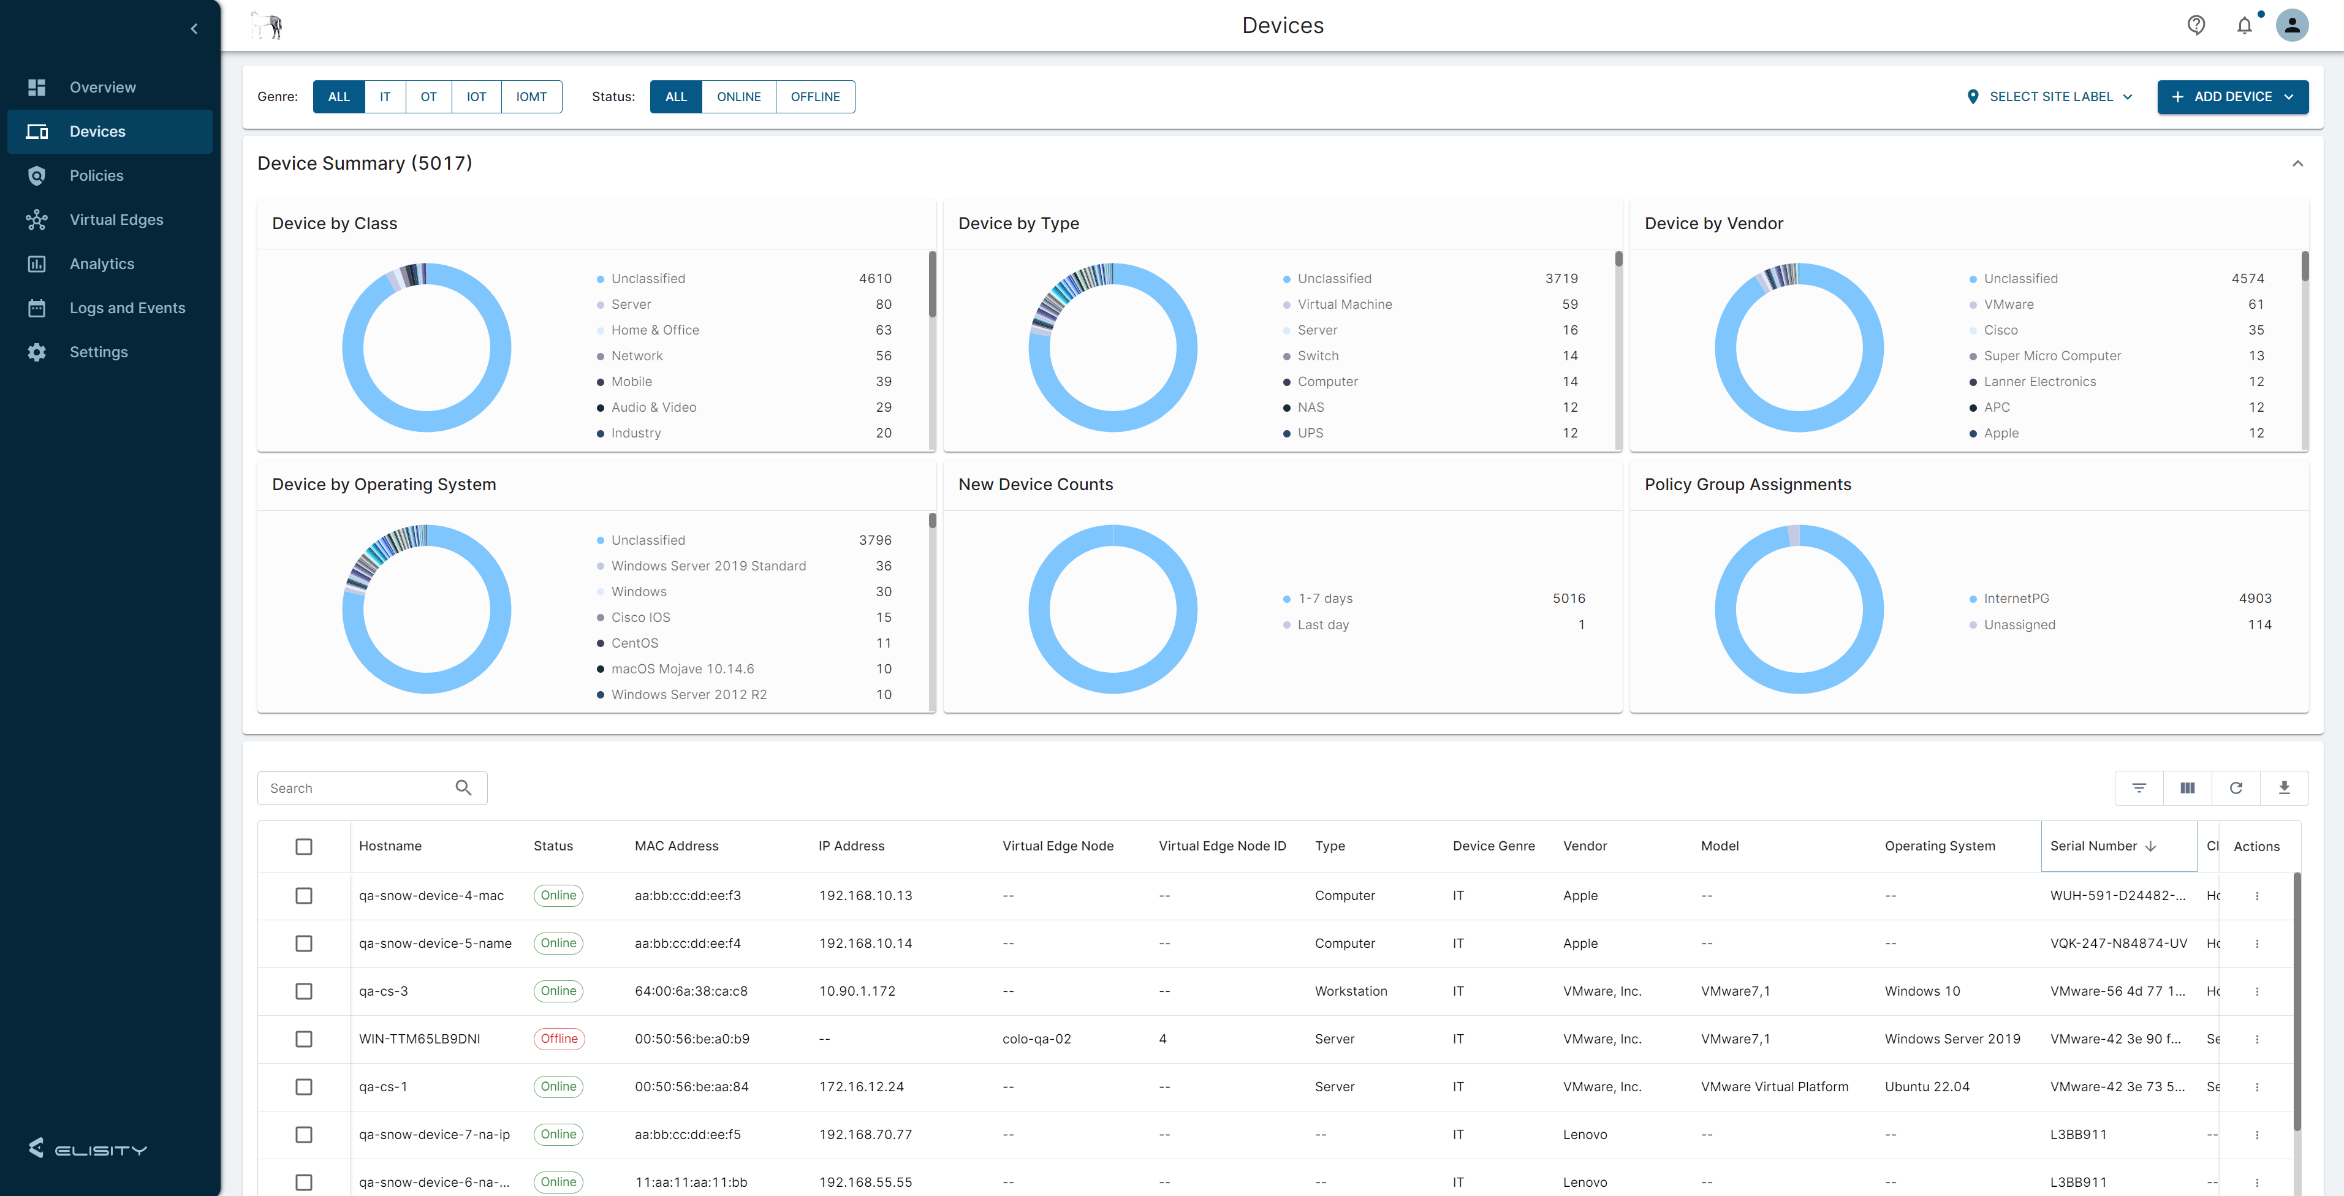Viewport: 2344px width, 1196px height.
Task: Open the Select Site Label dropdown
Action: click(2050, 96)
